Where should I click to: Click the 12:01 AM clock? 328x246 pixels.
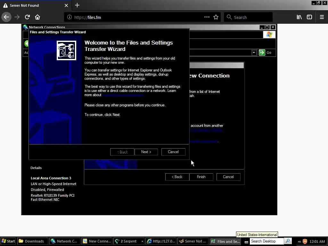tap(317, 242)
